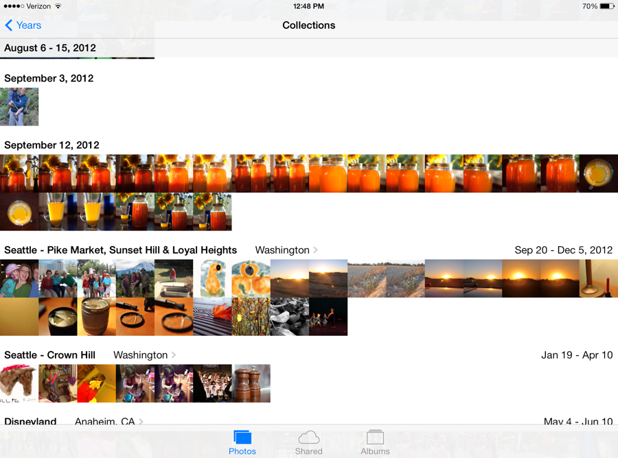
Task: Open the first honey jars photo, September 12
Action: pyautogui.click(x=19, y=173)
